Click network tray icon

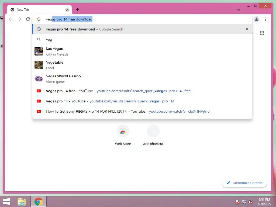244,202
